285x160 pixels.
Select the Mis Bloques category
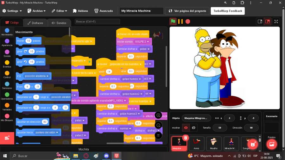[7, 118]
